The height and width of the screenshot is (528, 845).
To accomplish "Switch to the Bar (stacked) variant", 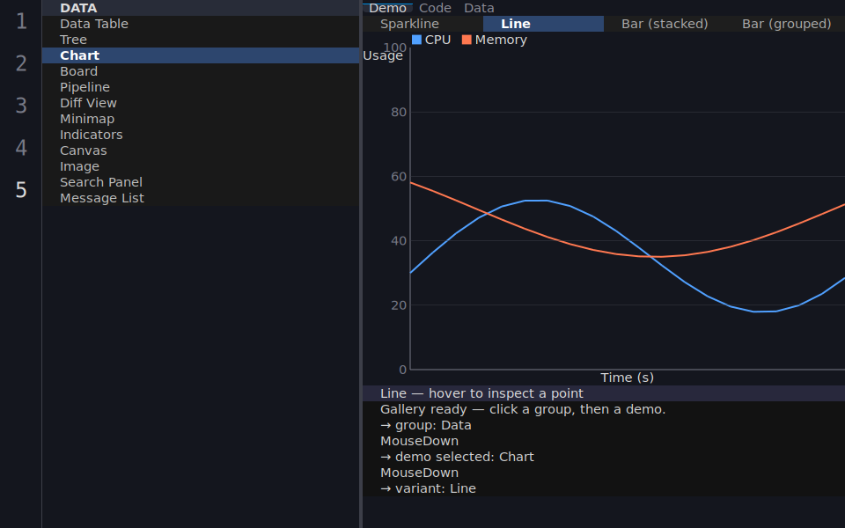I will click(665, 24).
